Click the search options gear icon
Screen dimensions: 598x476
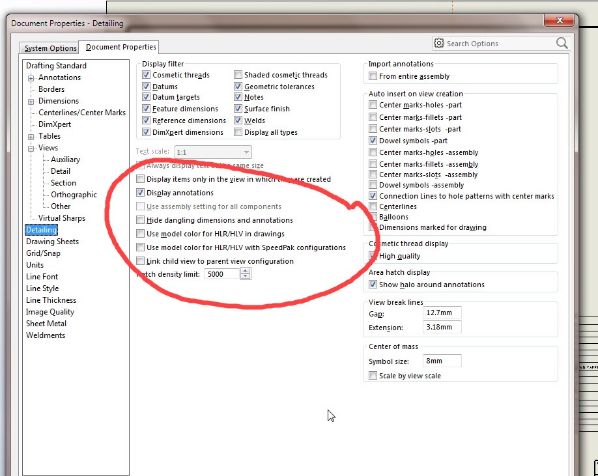pyautogui.click(x=439, y=43)
